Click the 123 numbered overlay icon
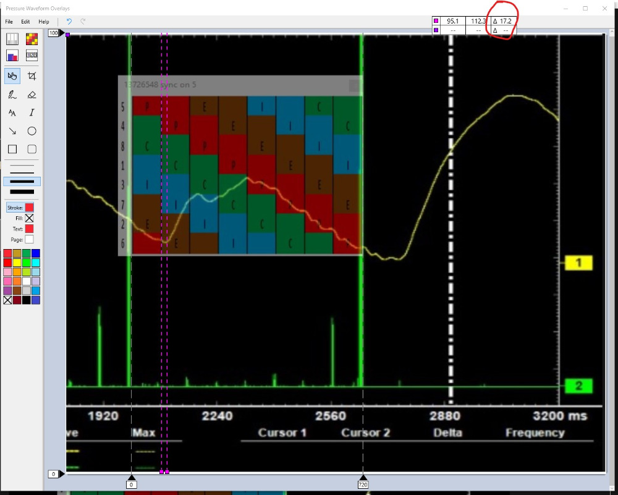The height and width of the screenshot is (495, 618). pos(32,56)
